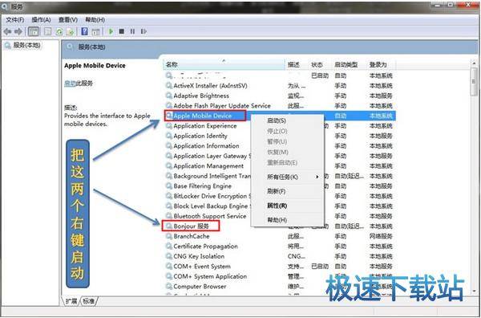Click the Export List toolbar icon
481x318 pixels.
coord(71,31)
